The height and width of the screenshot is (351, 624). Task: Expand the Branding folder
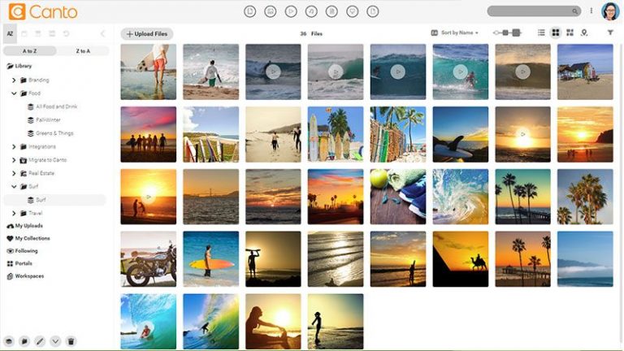[x=14, y=80]
